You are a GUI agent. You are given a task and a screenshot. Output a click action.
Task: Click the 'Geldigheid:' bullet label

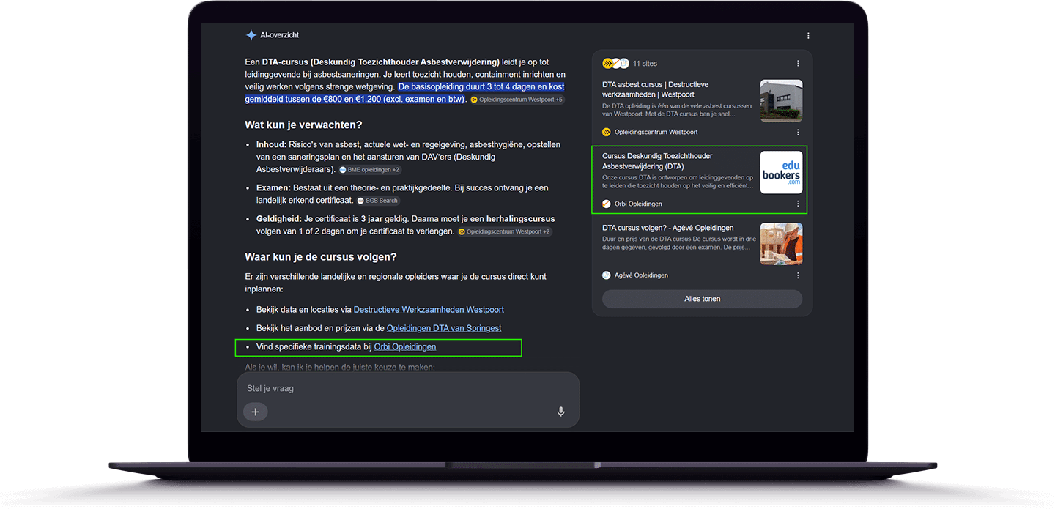click(x=278, y=219)
